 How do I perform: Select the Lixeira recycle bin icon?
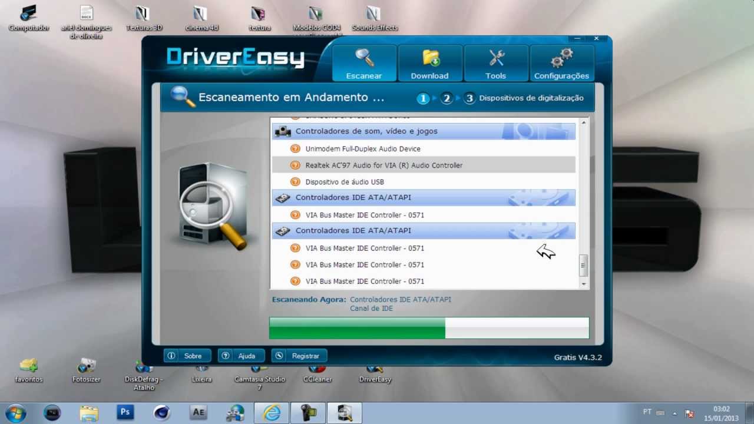coord(201,373)
